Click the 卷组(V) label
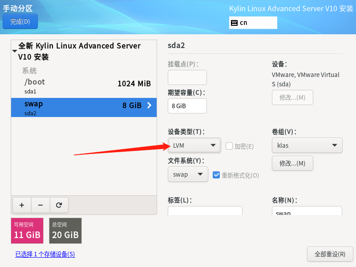Viewport: 356px width, 267px height. pyautogui.click(x=284, y=132)
